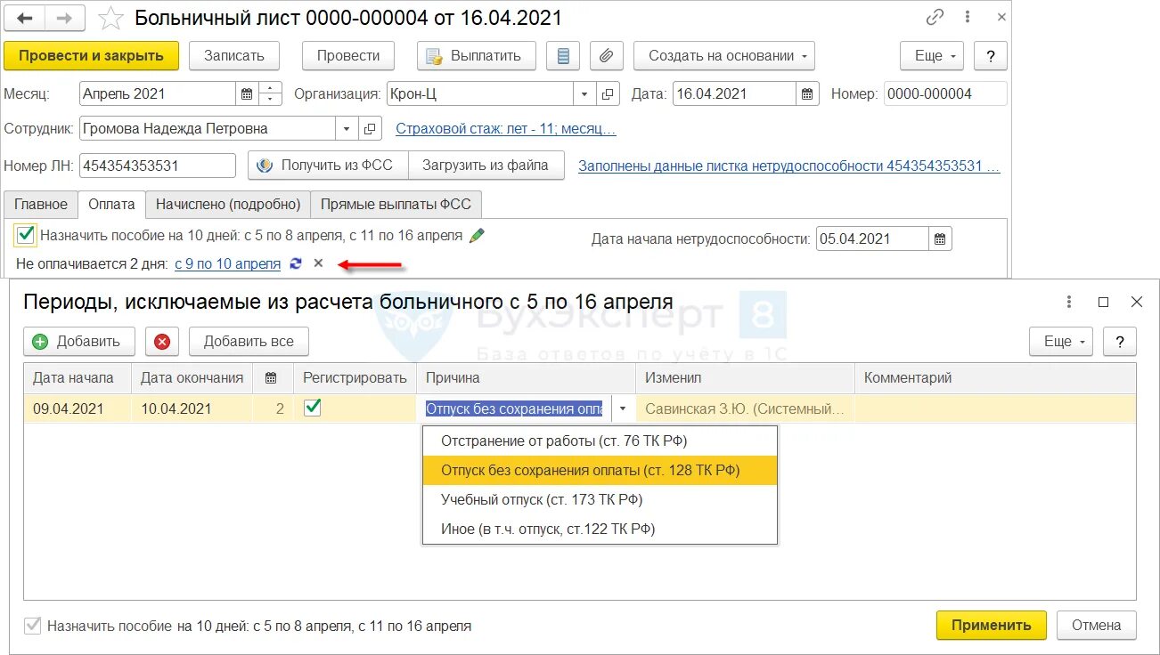1160x655 pixels.
Task: Open three-dot menu of the periods dialog
Action: (x=1070, y=303)
